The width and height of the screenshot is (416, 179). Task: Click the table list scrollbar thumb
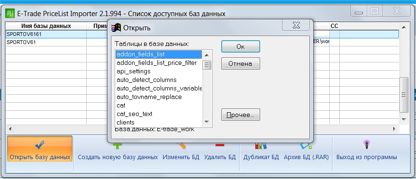(207, 65)
